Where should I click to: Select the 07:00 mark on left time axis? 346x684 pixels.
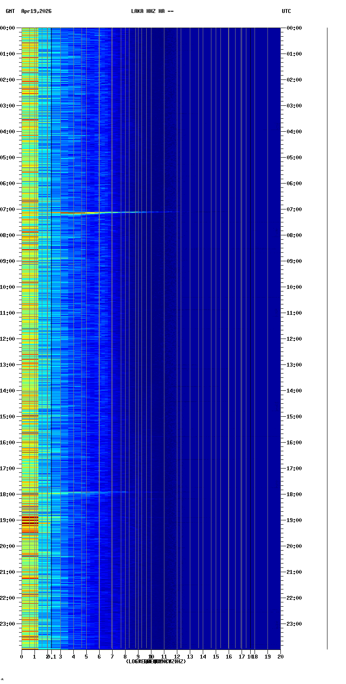click(8, 209)
